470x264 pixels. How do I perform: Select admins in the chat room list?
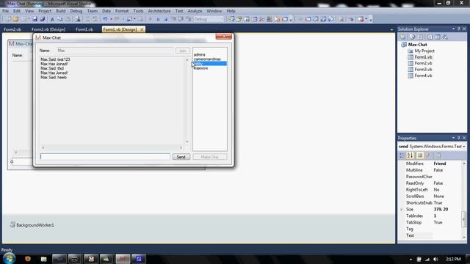coord(200,55)
